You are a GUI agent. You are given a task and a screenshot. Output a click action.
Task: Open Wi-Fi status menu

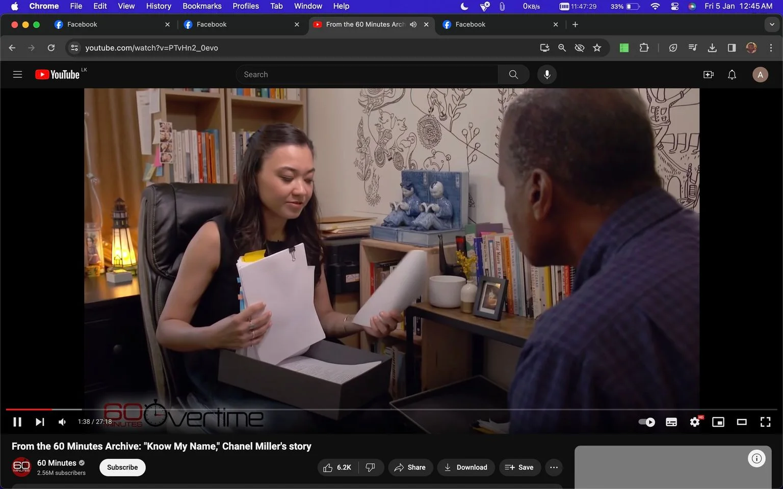[656, 6]
